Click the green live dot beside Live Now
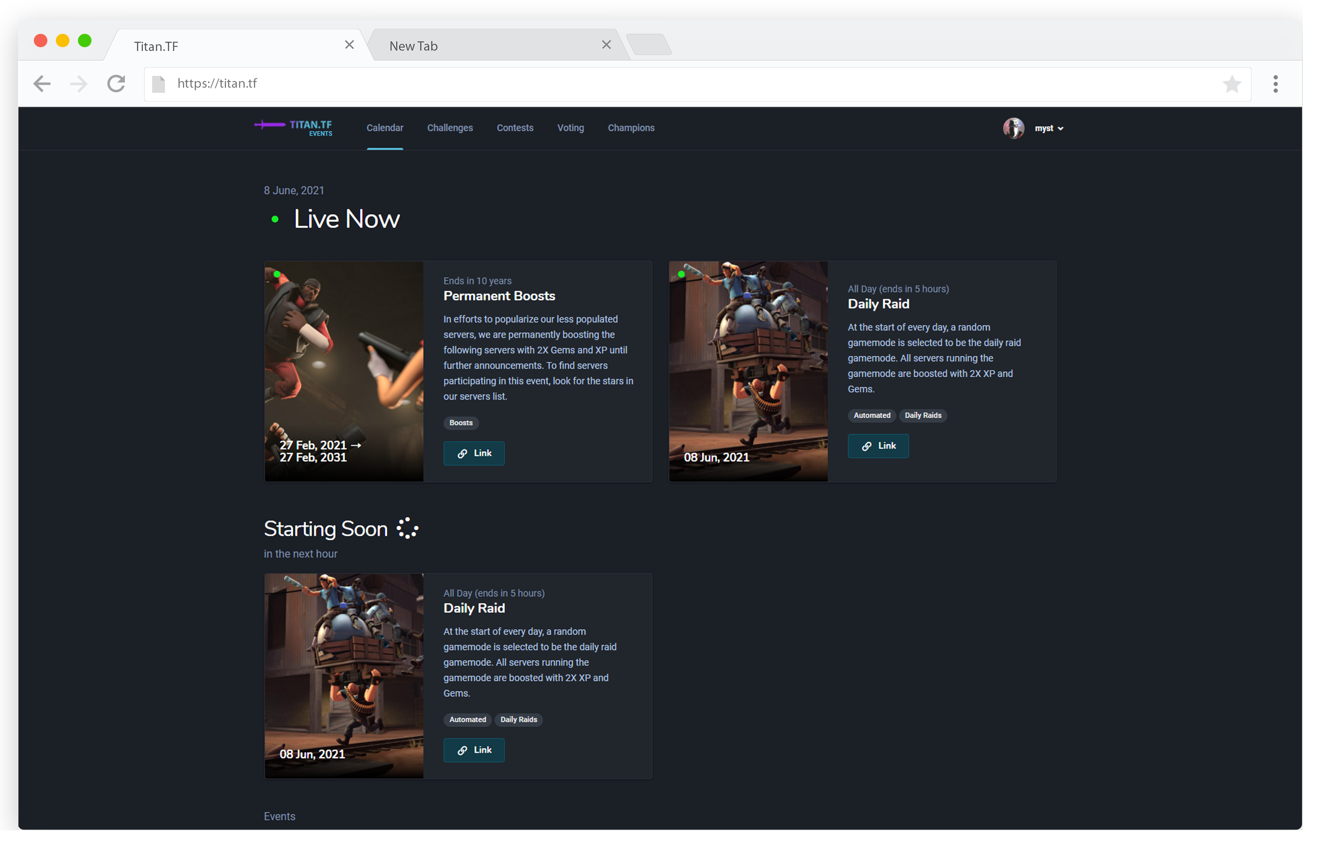The width and height of the screenshot is (1320, 852). [275, 220]
